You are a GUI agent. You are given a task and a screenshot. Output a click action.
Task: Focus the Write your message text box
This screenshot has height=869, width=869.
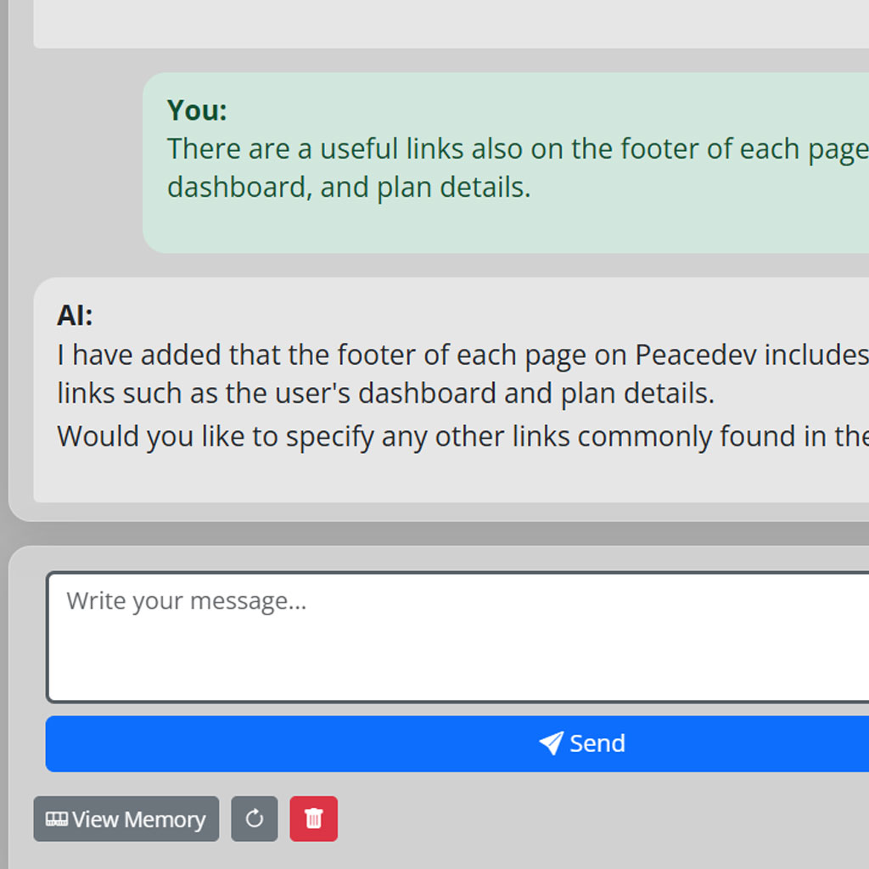coord(458,636)
